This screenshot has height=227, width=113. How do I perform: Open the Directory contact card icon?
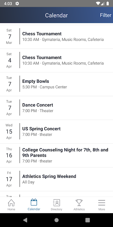(56, 203)
